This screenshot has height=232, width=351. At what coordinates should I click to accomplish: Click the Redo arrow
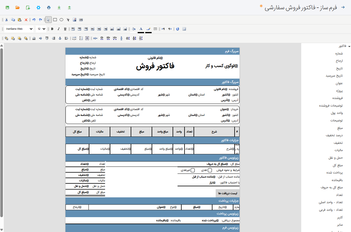(x=40, y=20)
